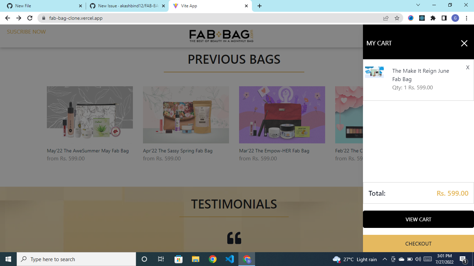Proceed to Checkout
This screenshot has height=266, width=474.
coord(418,243)
